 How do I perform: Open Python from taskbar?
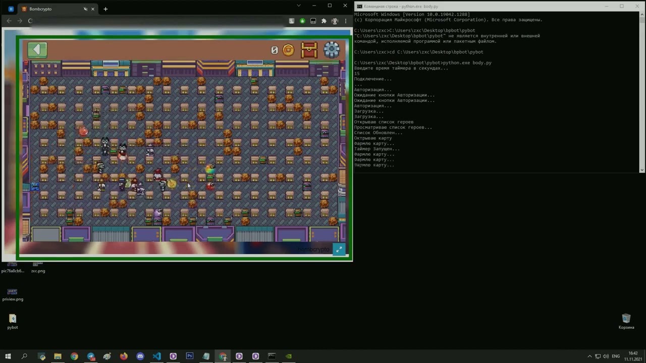(41, 356)
